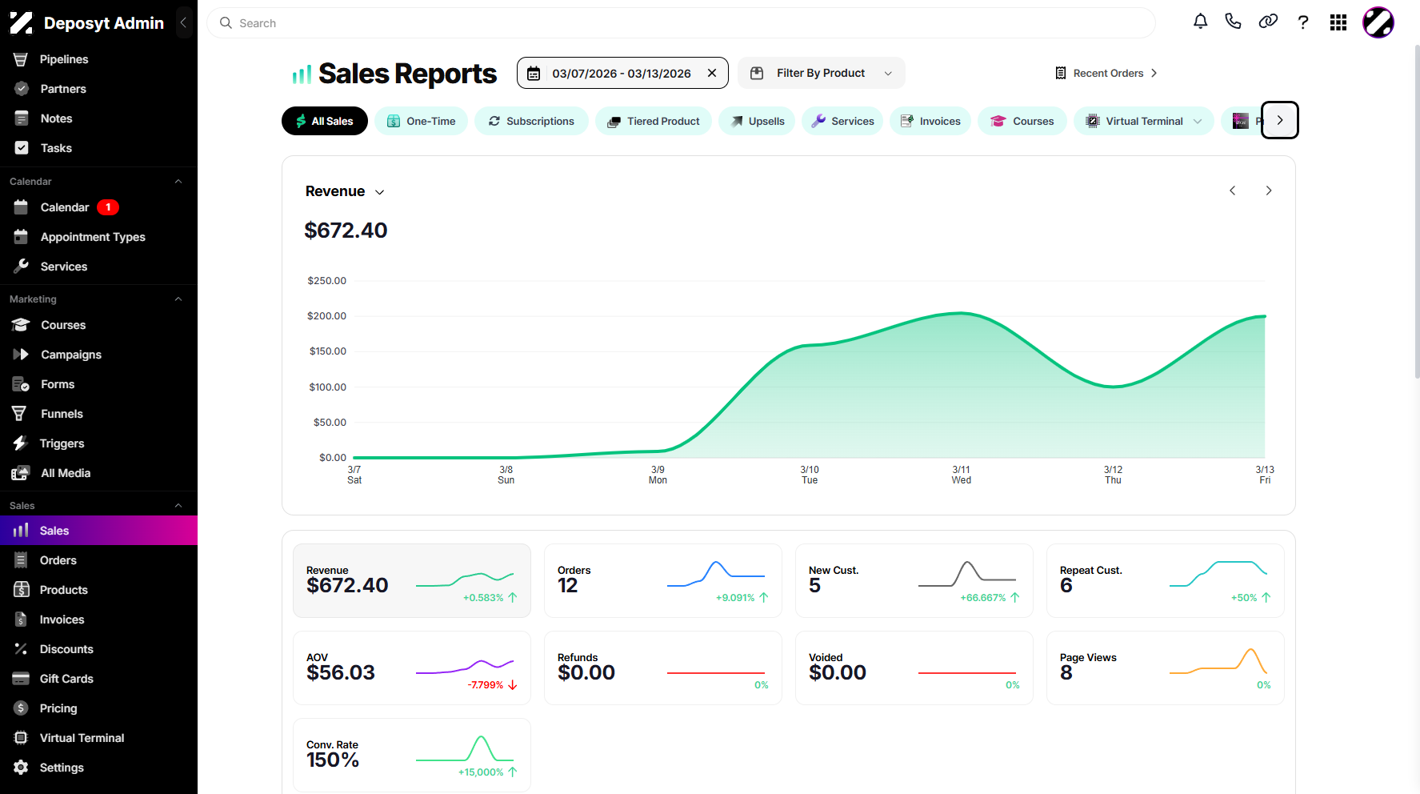Open the notifications bell
Screen dimensions: 1420x794
point(1200,22)
